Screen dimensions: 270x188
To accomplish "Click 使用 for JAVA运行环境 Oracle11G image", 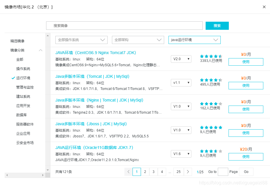I will [246, 156].
